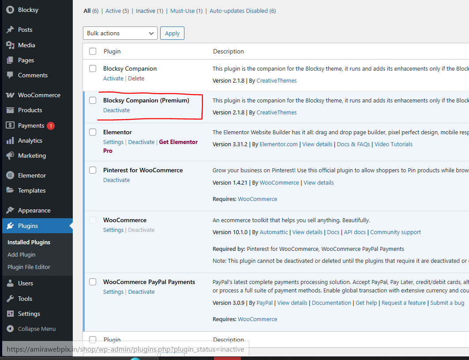Select the WooCommerce sidebar icon
The height and width of the screenshot is (360, 469).
coord(10,95)
